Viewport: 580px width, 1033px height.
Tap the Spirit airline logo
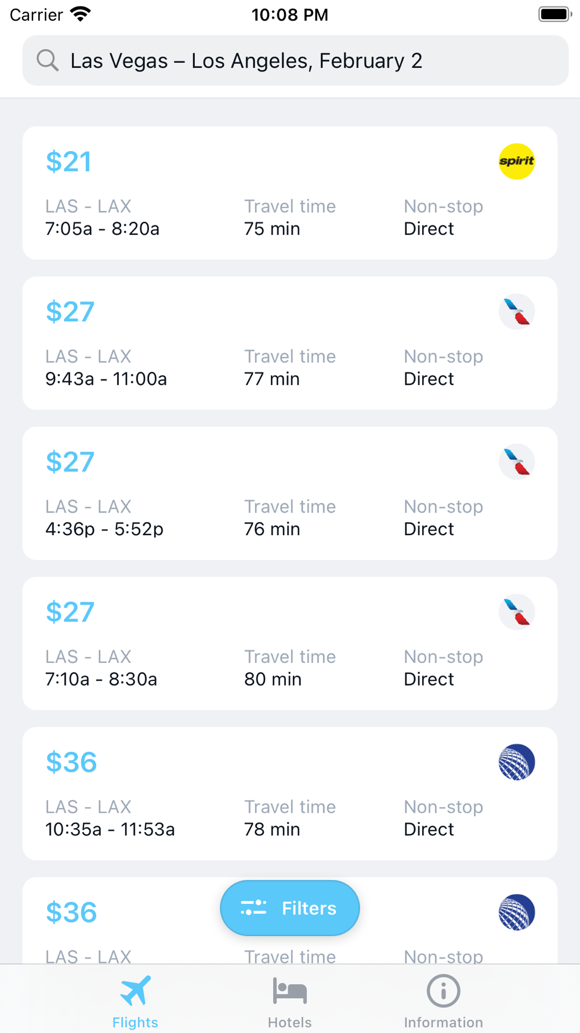click(x=516, y=162)
